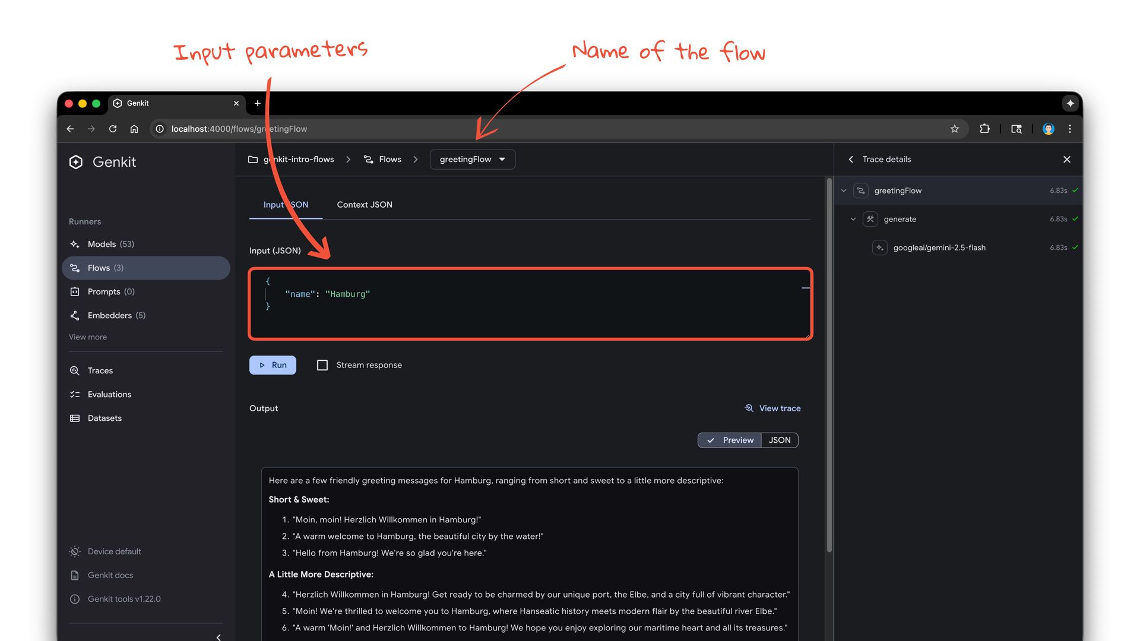Go to Traces page
Image resolution: width=1140 pixels, height=641 pixels.
[x=100, y=370]
